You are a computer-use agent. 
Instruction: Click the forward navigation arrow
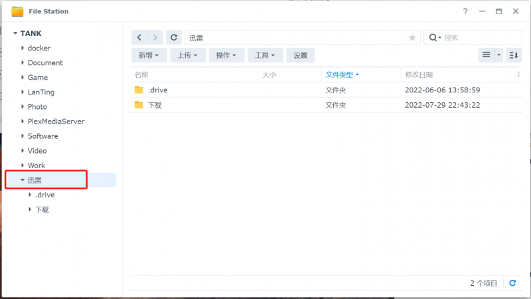155,38
